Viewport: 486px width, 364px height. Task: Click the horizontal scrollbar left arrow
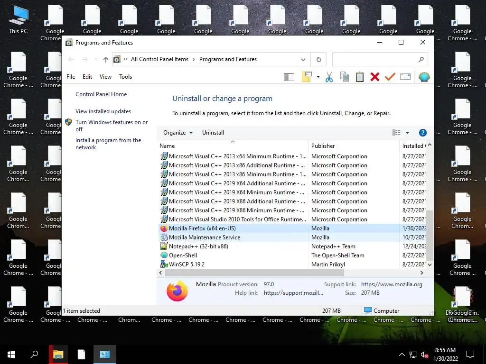[x=160, y=273]
